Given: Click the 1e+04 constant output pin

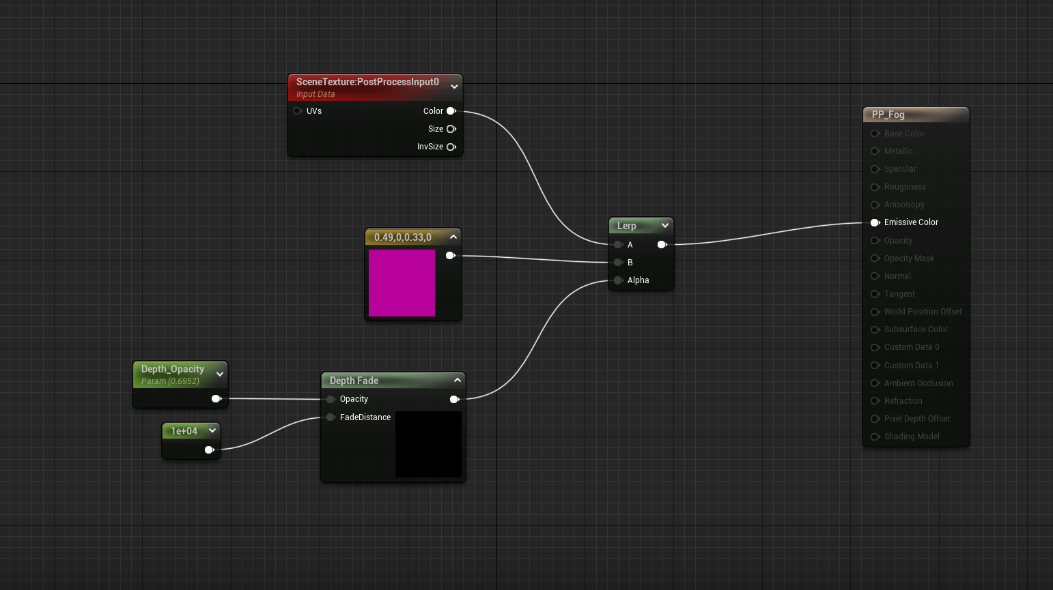Looking at the screenshot, I should [210, 450].
